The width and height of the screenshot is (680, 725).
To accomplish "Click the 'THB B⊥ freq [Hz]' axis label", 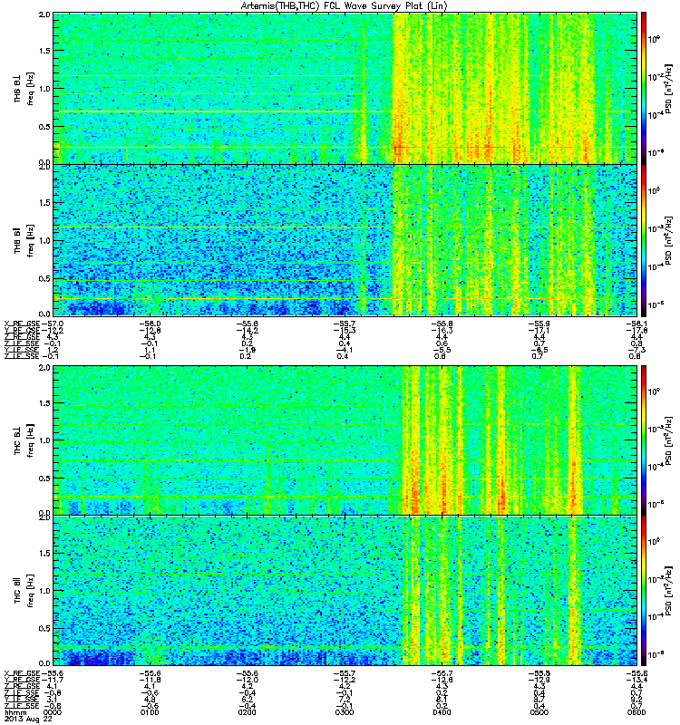I will coord(24,89).
